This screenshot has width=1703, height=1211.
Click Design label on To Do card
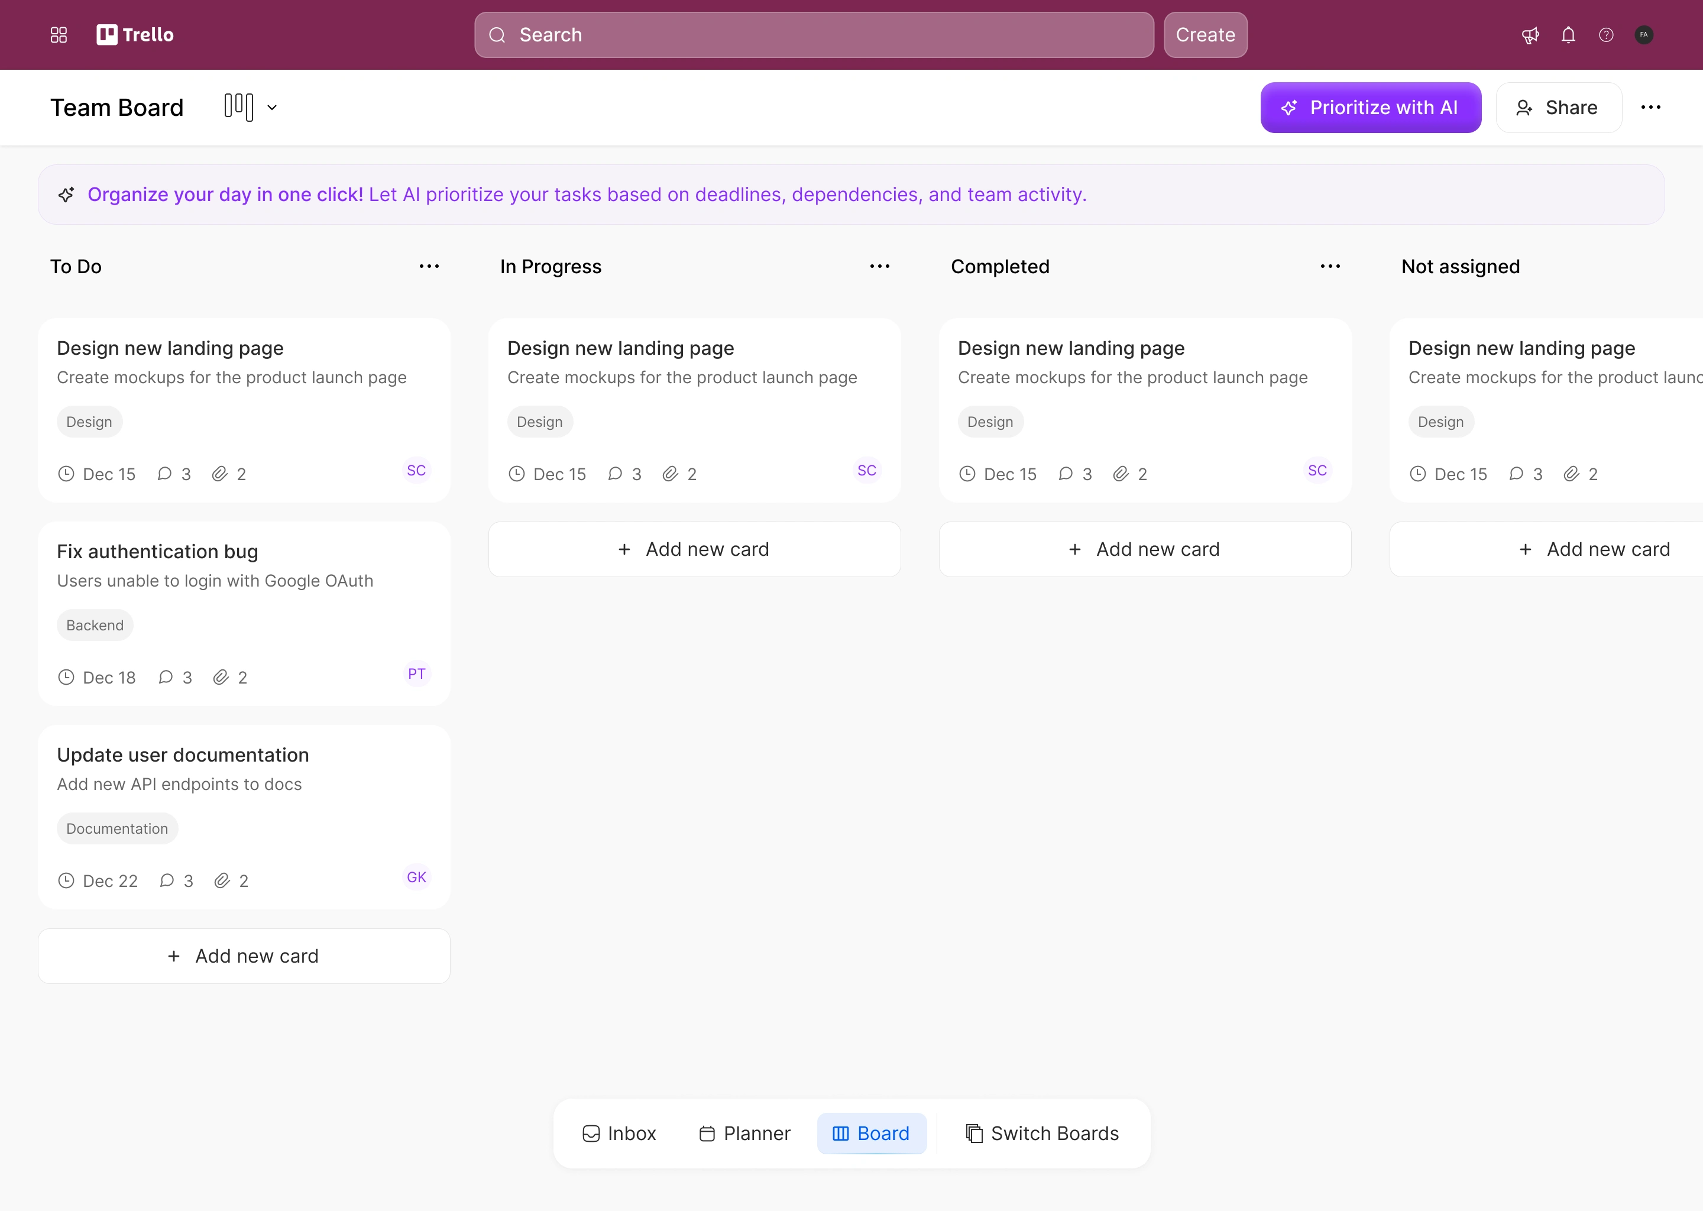(x=89, y=422)
